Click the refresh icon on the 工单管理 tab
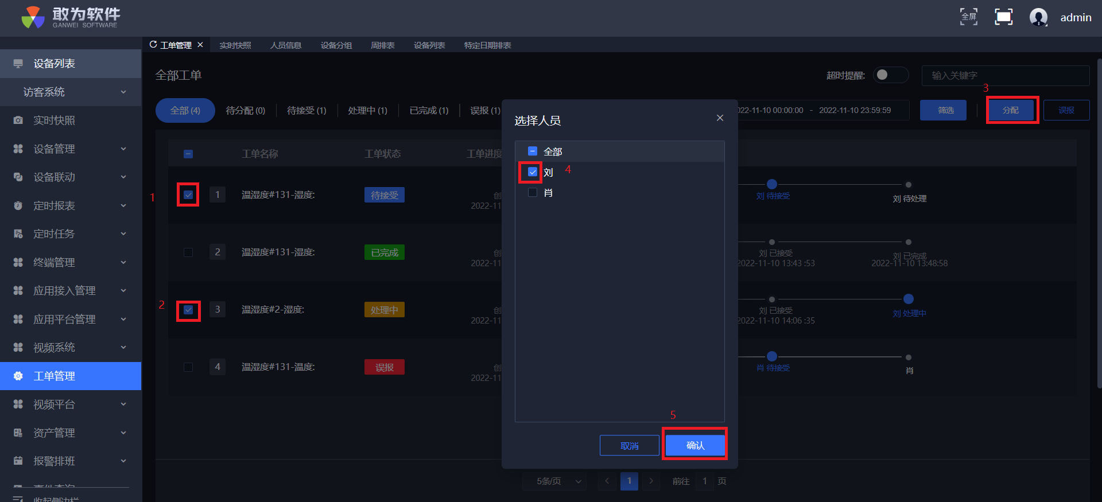This screenshot has width=1102, height=502. (x=153, y=44)
